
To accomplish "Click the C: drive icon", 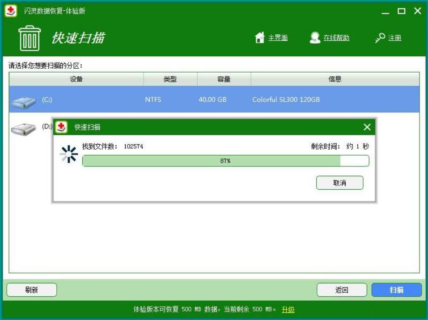I will [x=23, y=102].
